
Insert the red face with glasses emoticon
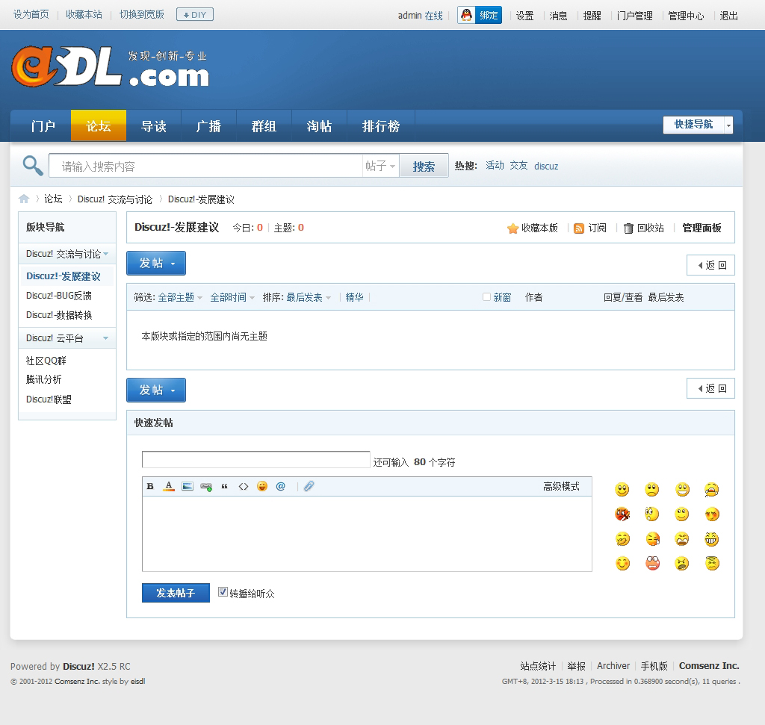point(653,564)
